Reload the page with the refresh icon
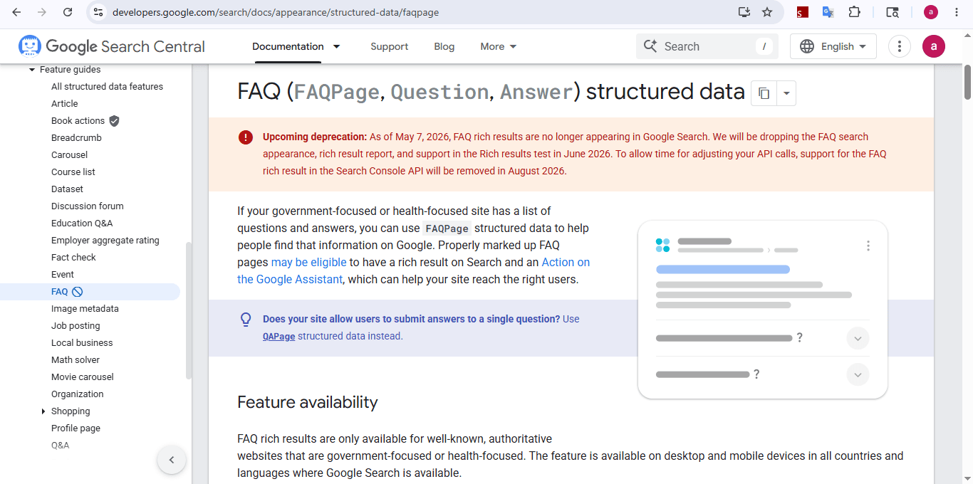 click(68, 12)
